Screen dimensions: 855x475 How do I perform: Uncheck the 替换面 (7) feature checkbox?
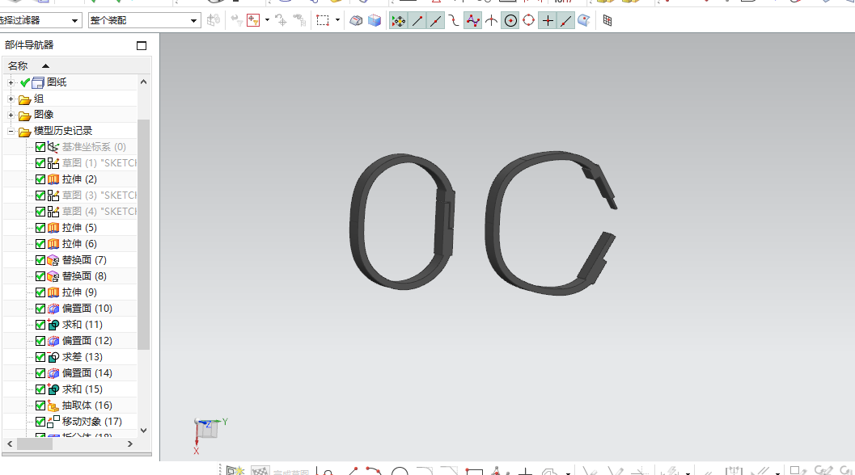[x=40, y=260]
